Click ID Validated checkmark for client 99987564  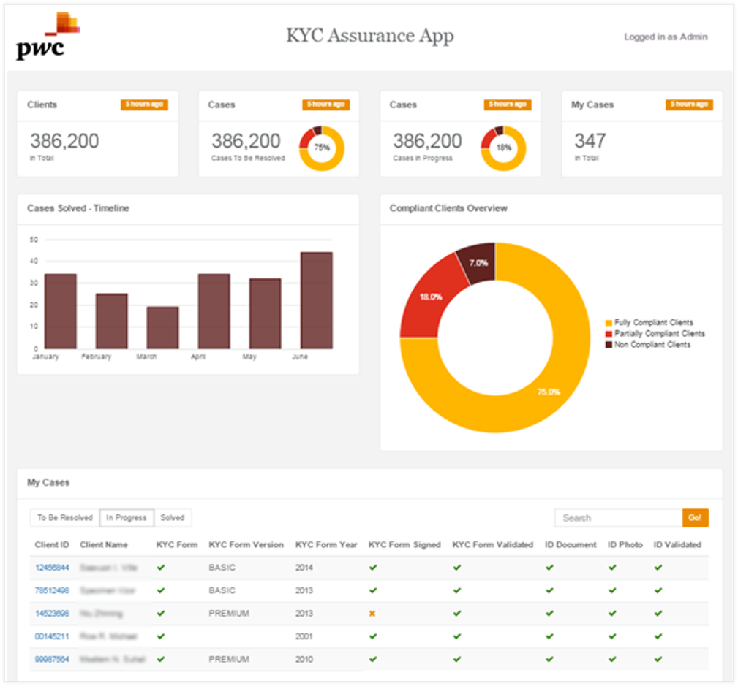(x=658, y=659)
